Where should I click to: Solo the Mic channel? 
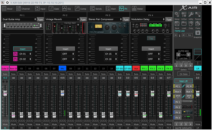(x=62, y=74)
